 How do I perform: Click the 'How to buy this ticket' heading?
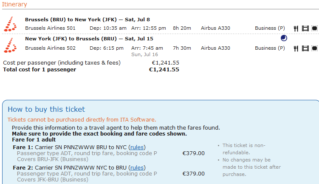tap(46, 109)
